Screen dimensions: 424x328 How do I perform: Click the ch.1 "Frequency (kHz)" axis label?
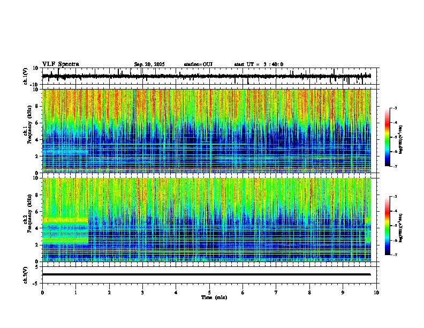click(31, 125)
